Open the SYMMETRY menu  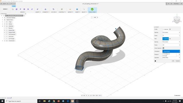click(x=46, y=12)
